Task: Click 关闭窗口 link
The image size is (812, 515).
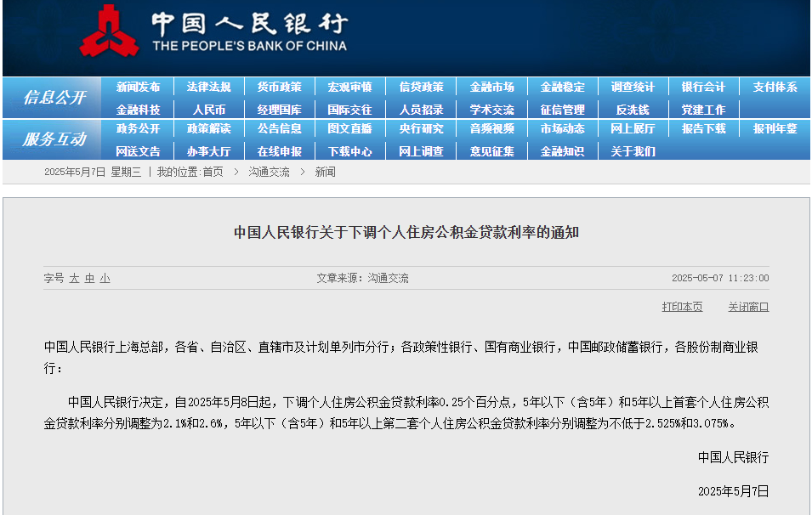Action: pos(747,307)
